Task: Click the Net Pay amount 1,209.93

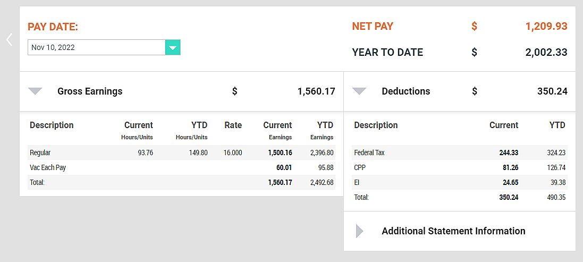Action: [546, 26]
